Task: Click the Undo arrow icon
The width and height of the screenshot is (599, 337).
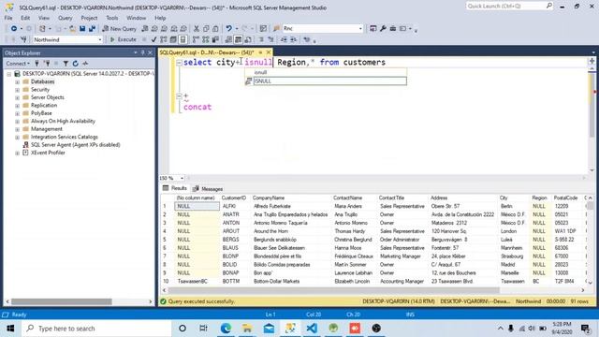Action: [228, 29]
